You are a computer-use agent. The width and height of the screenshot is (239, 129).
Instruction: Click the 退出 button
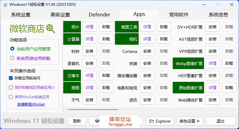(220, 121)
